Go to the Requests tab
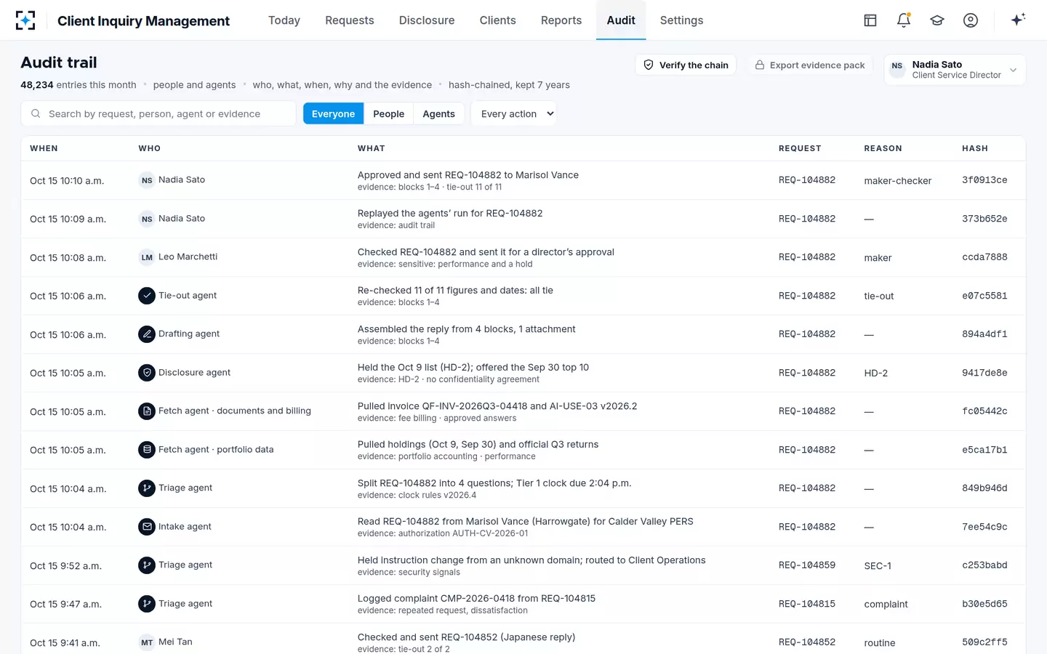 [x=350, y=20]
